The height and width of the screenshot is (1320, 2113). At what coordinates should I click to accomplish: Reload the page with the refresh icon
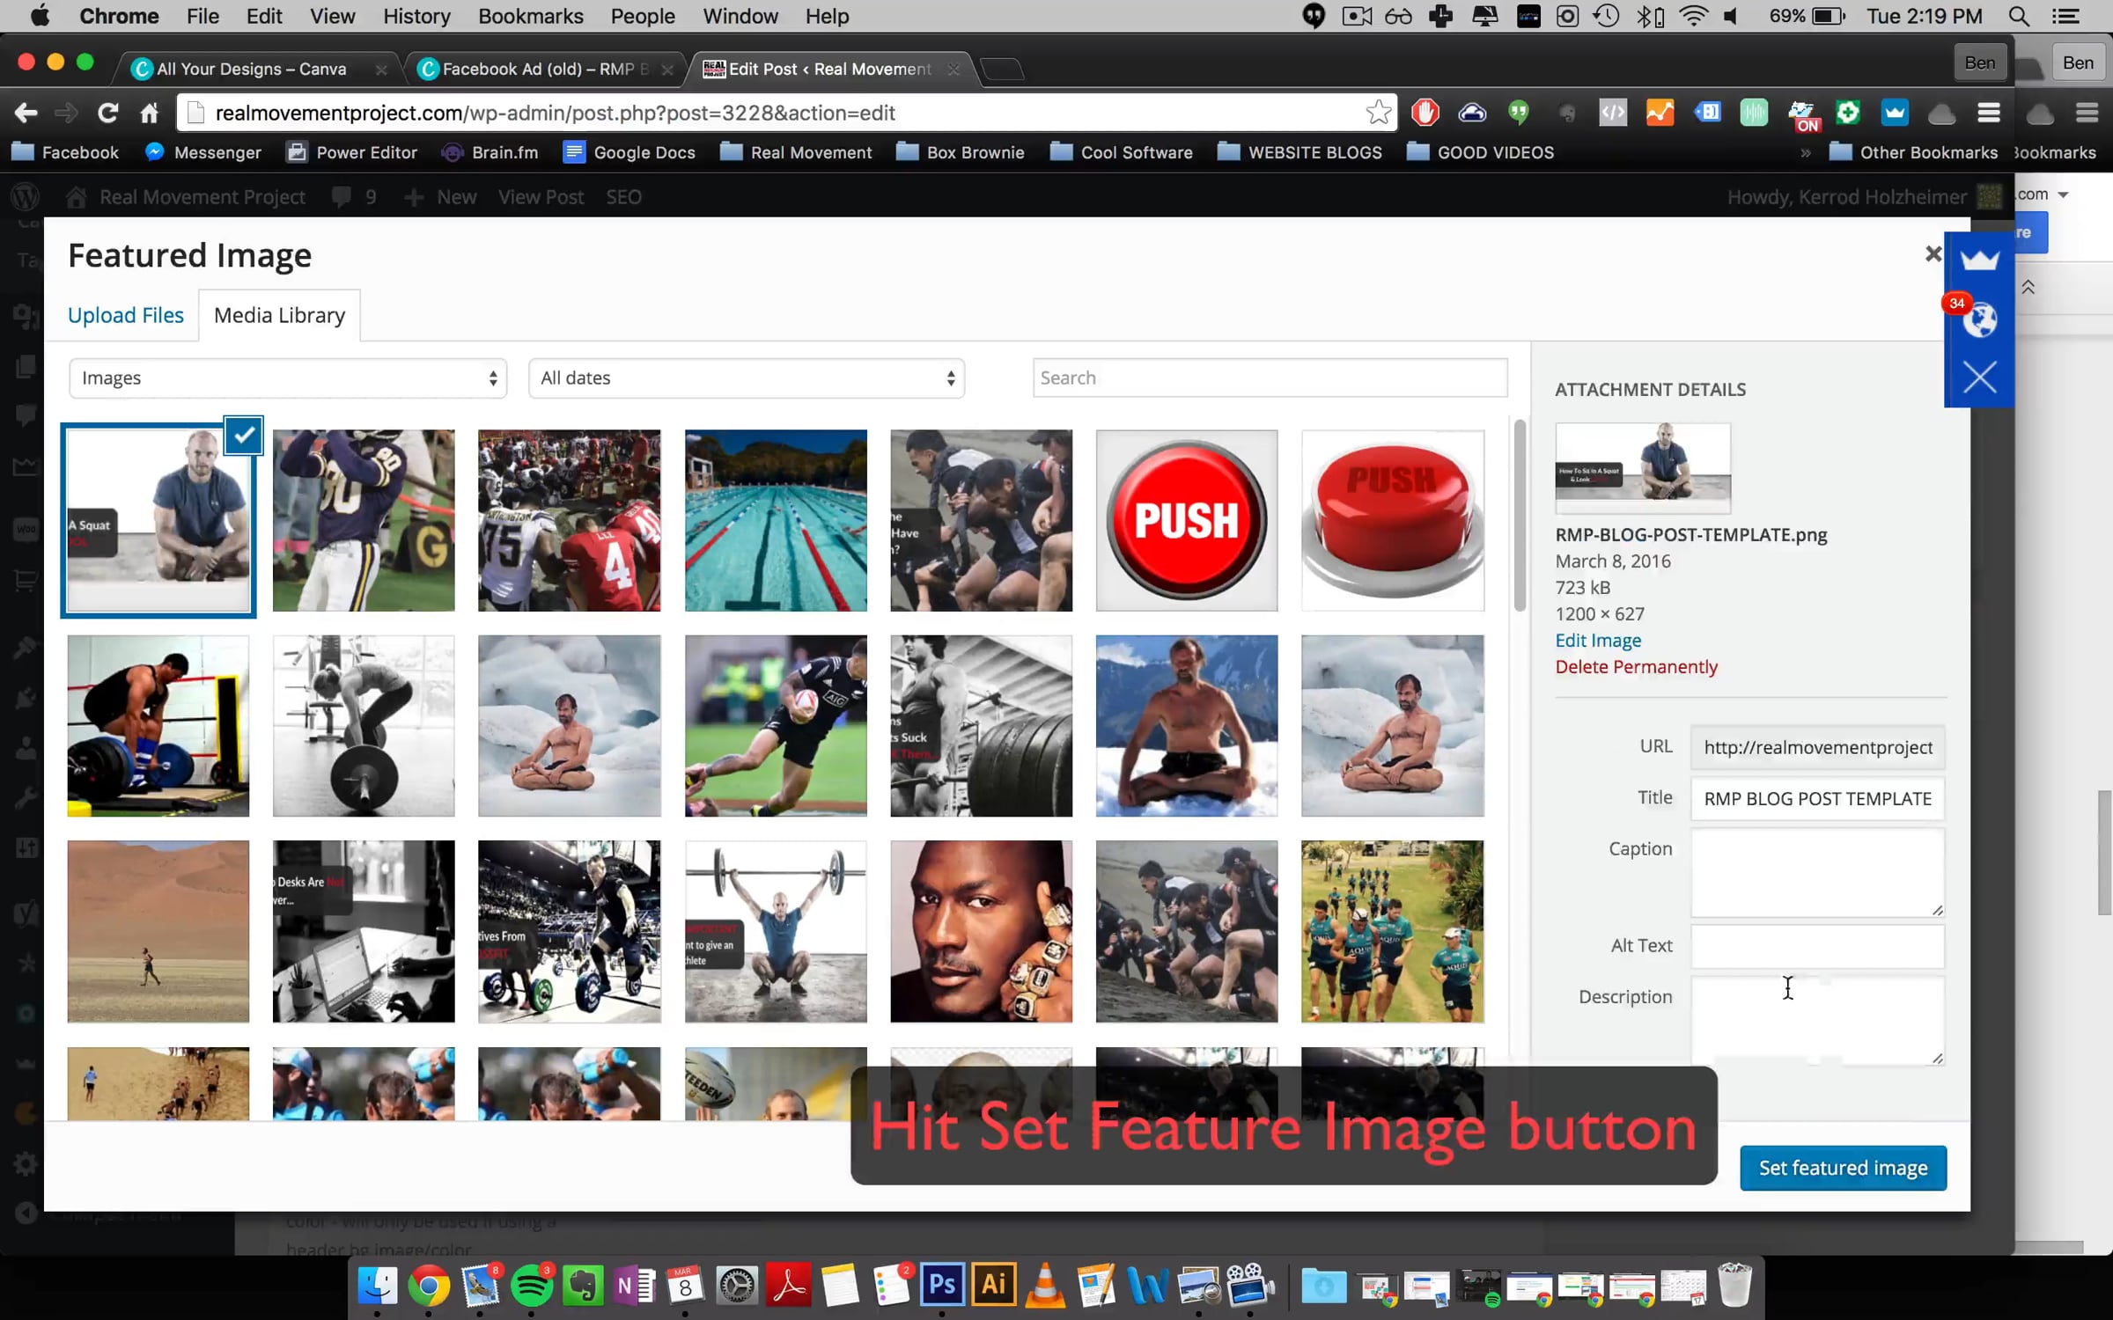pos(107,113)
